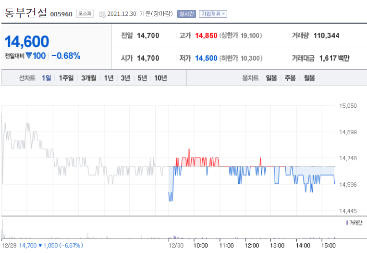Screen dimensions: 367x253
Task: Click the 고가 value 14,850
Action: (x=206, y=36)
